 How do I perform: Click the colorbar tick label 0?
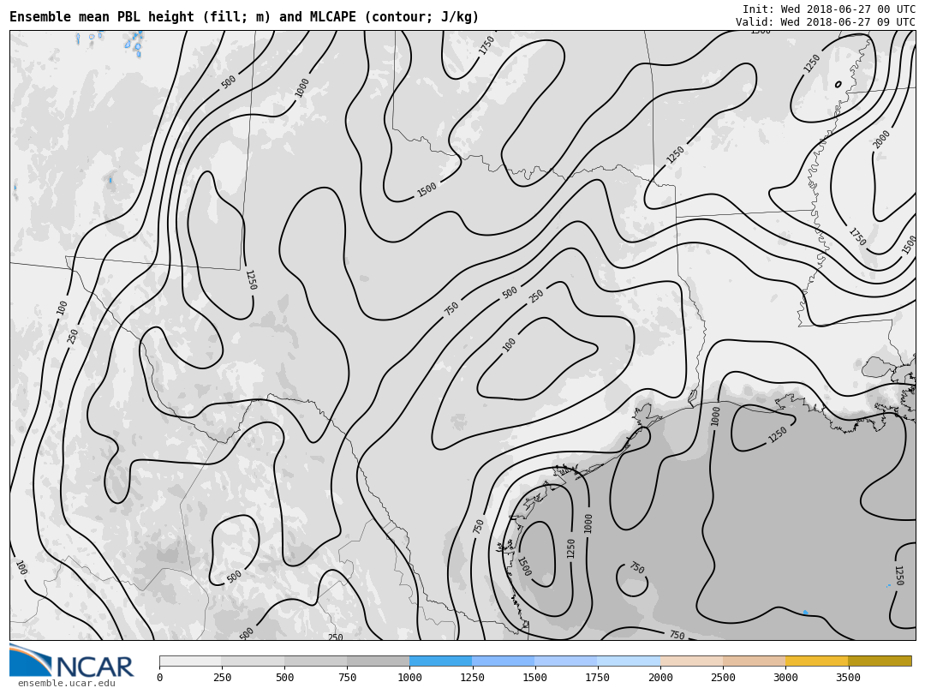click(x=159, y=678)
